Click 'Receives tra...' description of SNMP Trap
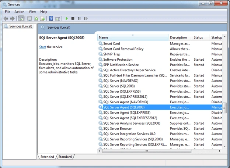The height and width of the screenshot is (168, 230). [x=180, y=54]
